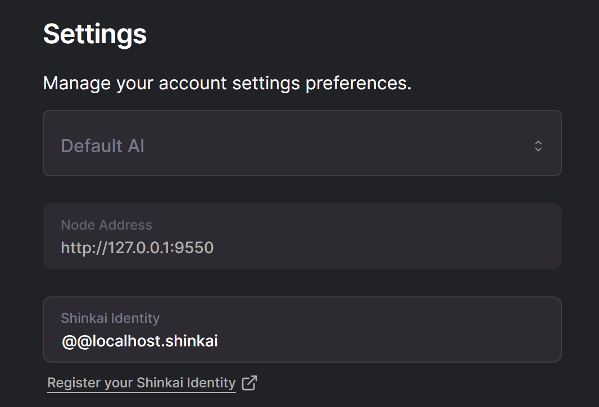Click the word 'Register' in the identity link

67,383
